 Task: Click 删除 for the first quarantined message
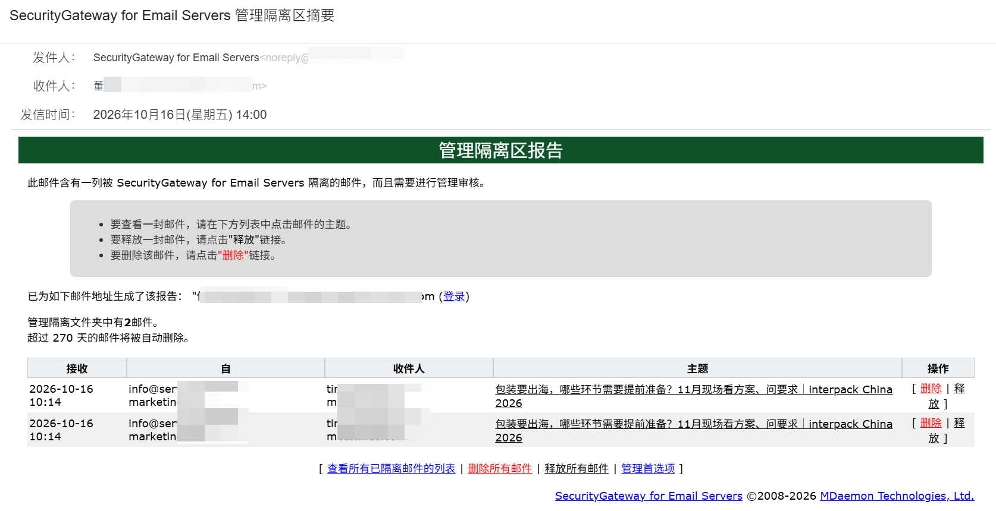[931, 389]
